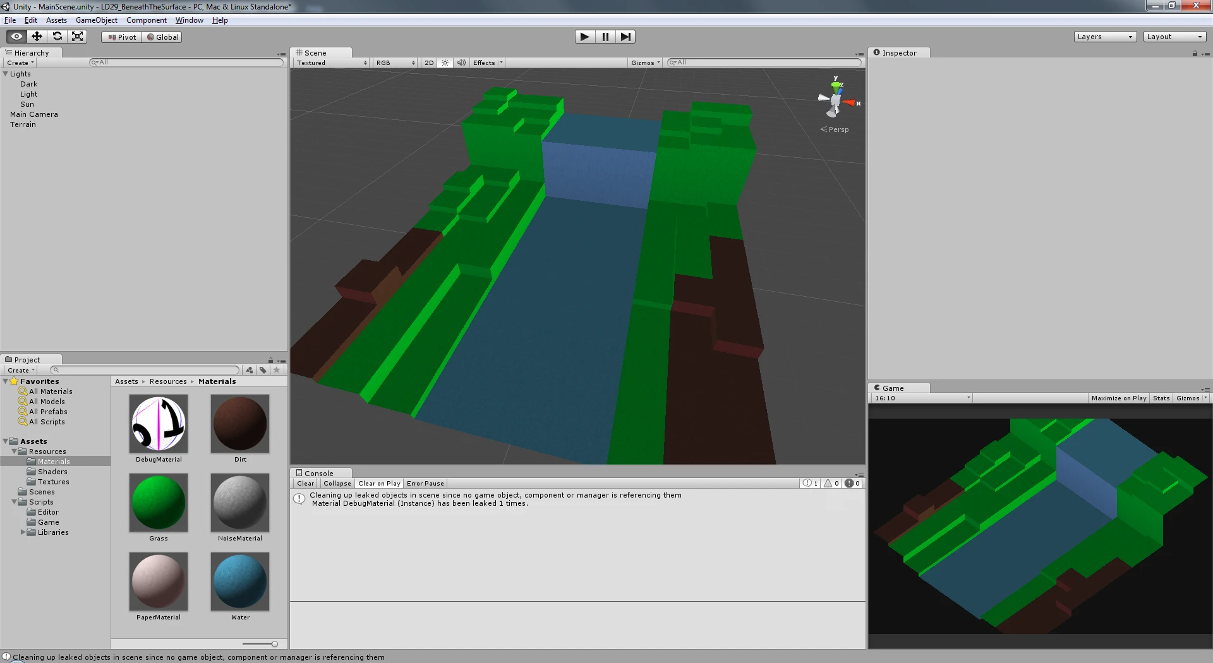This screenshot has width=1213, height=663.
Task: Adjust the project icon size slider
Action: [x=260, y=644]
